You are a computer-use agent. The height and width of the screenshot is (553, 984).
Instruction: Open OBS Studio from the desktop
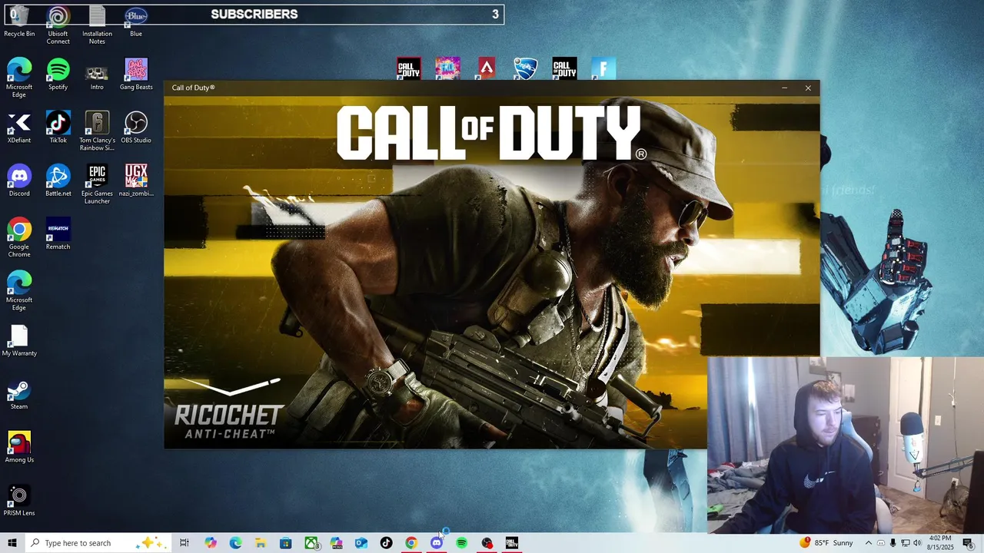click(136, 127)
